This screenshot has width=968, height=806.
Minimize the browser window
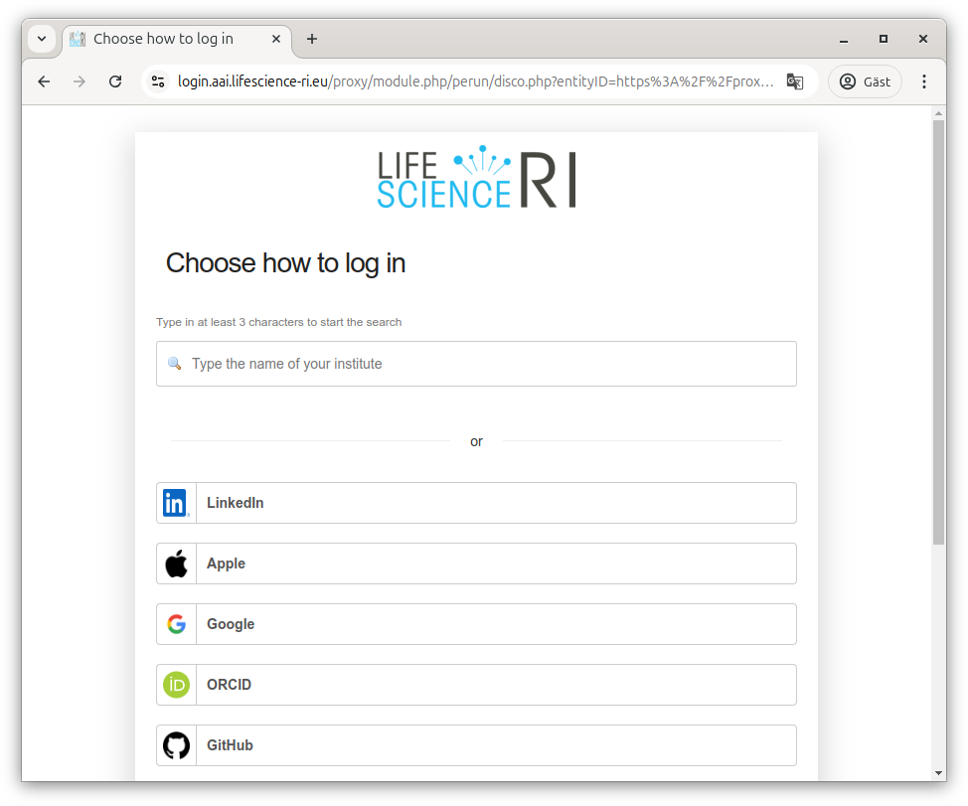click(x=844, y=39)
